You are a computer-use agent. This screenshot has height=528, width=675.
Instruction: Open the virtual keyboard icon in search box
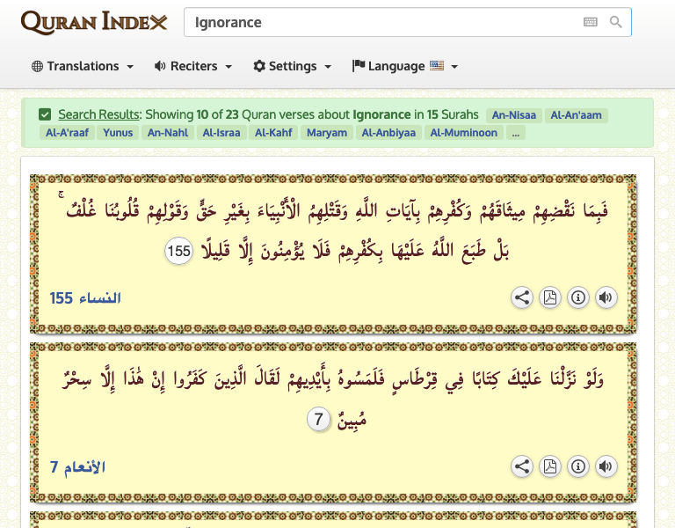591,22
